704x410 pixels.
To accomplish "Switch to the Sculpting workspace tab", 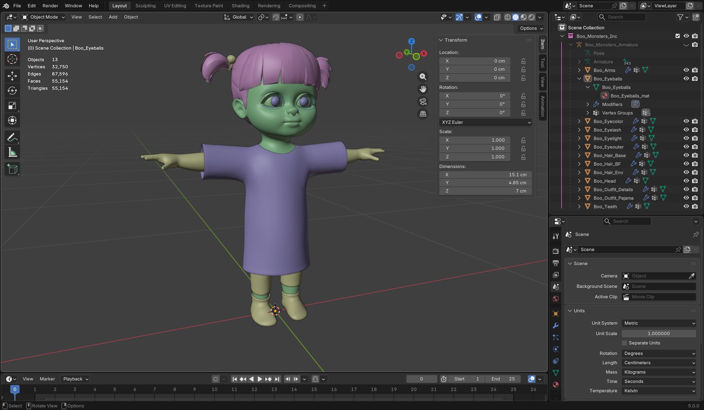I will [146, 6].
